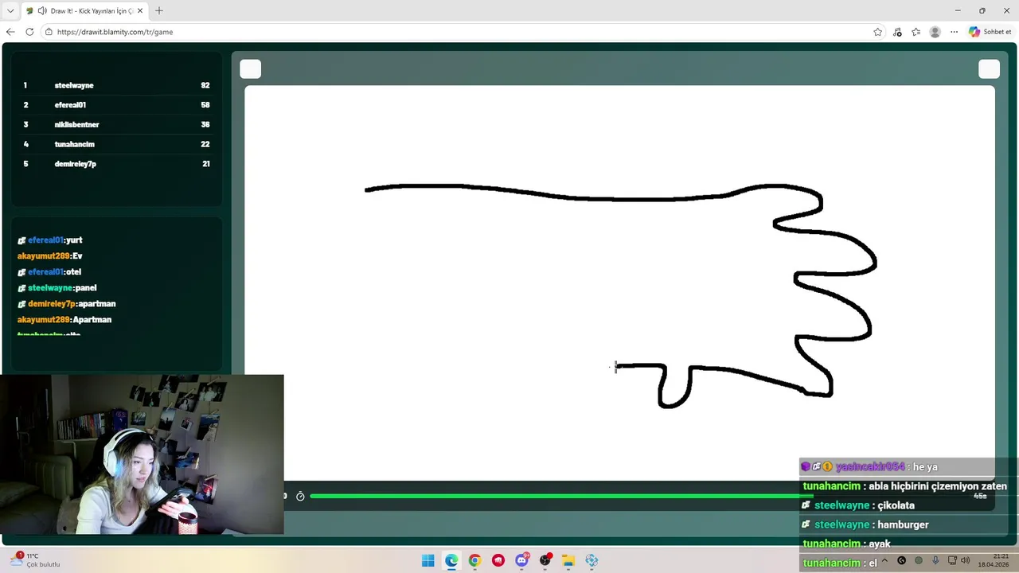Click the white square button at canvas top-right
The image size is (1019, 573).
coord(989,69)
